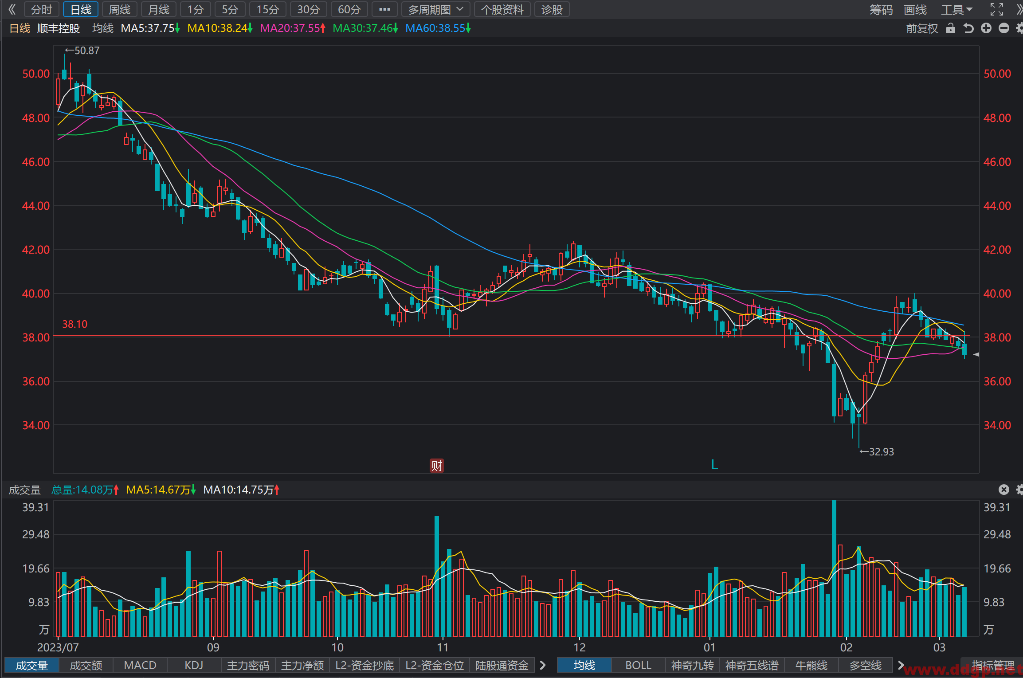The height and width of the screenshot is (678, 1023).
Task: Select the 成交量 sub-indicator tab
Action: (x=31, y=665)
